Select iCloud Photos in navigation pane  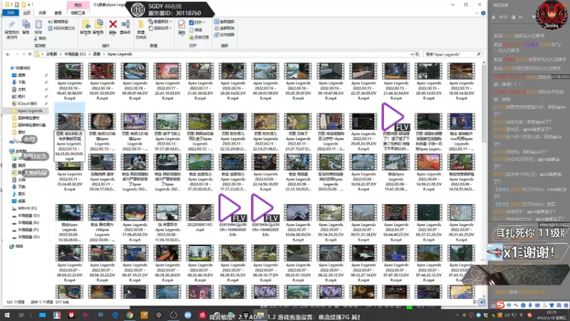(27, 103)
